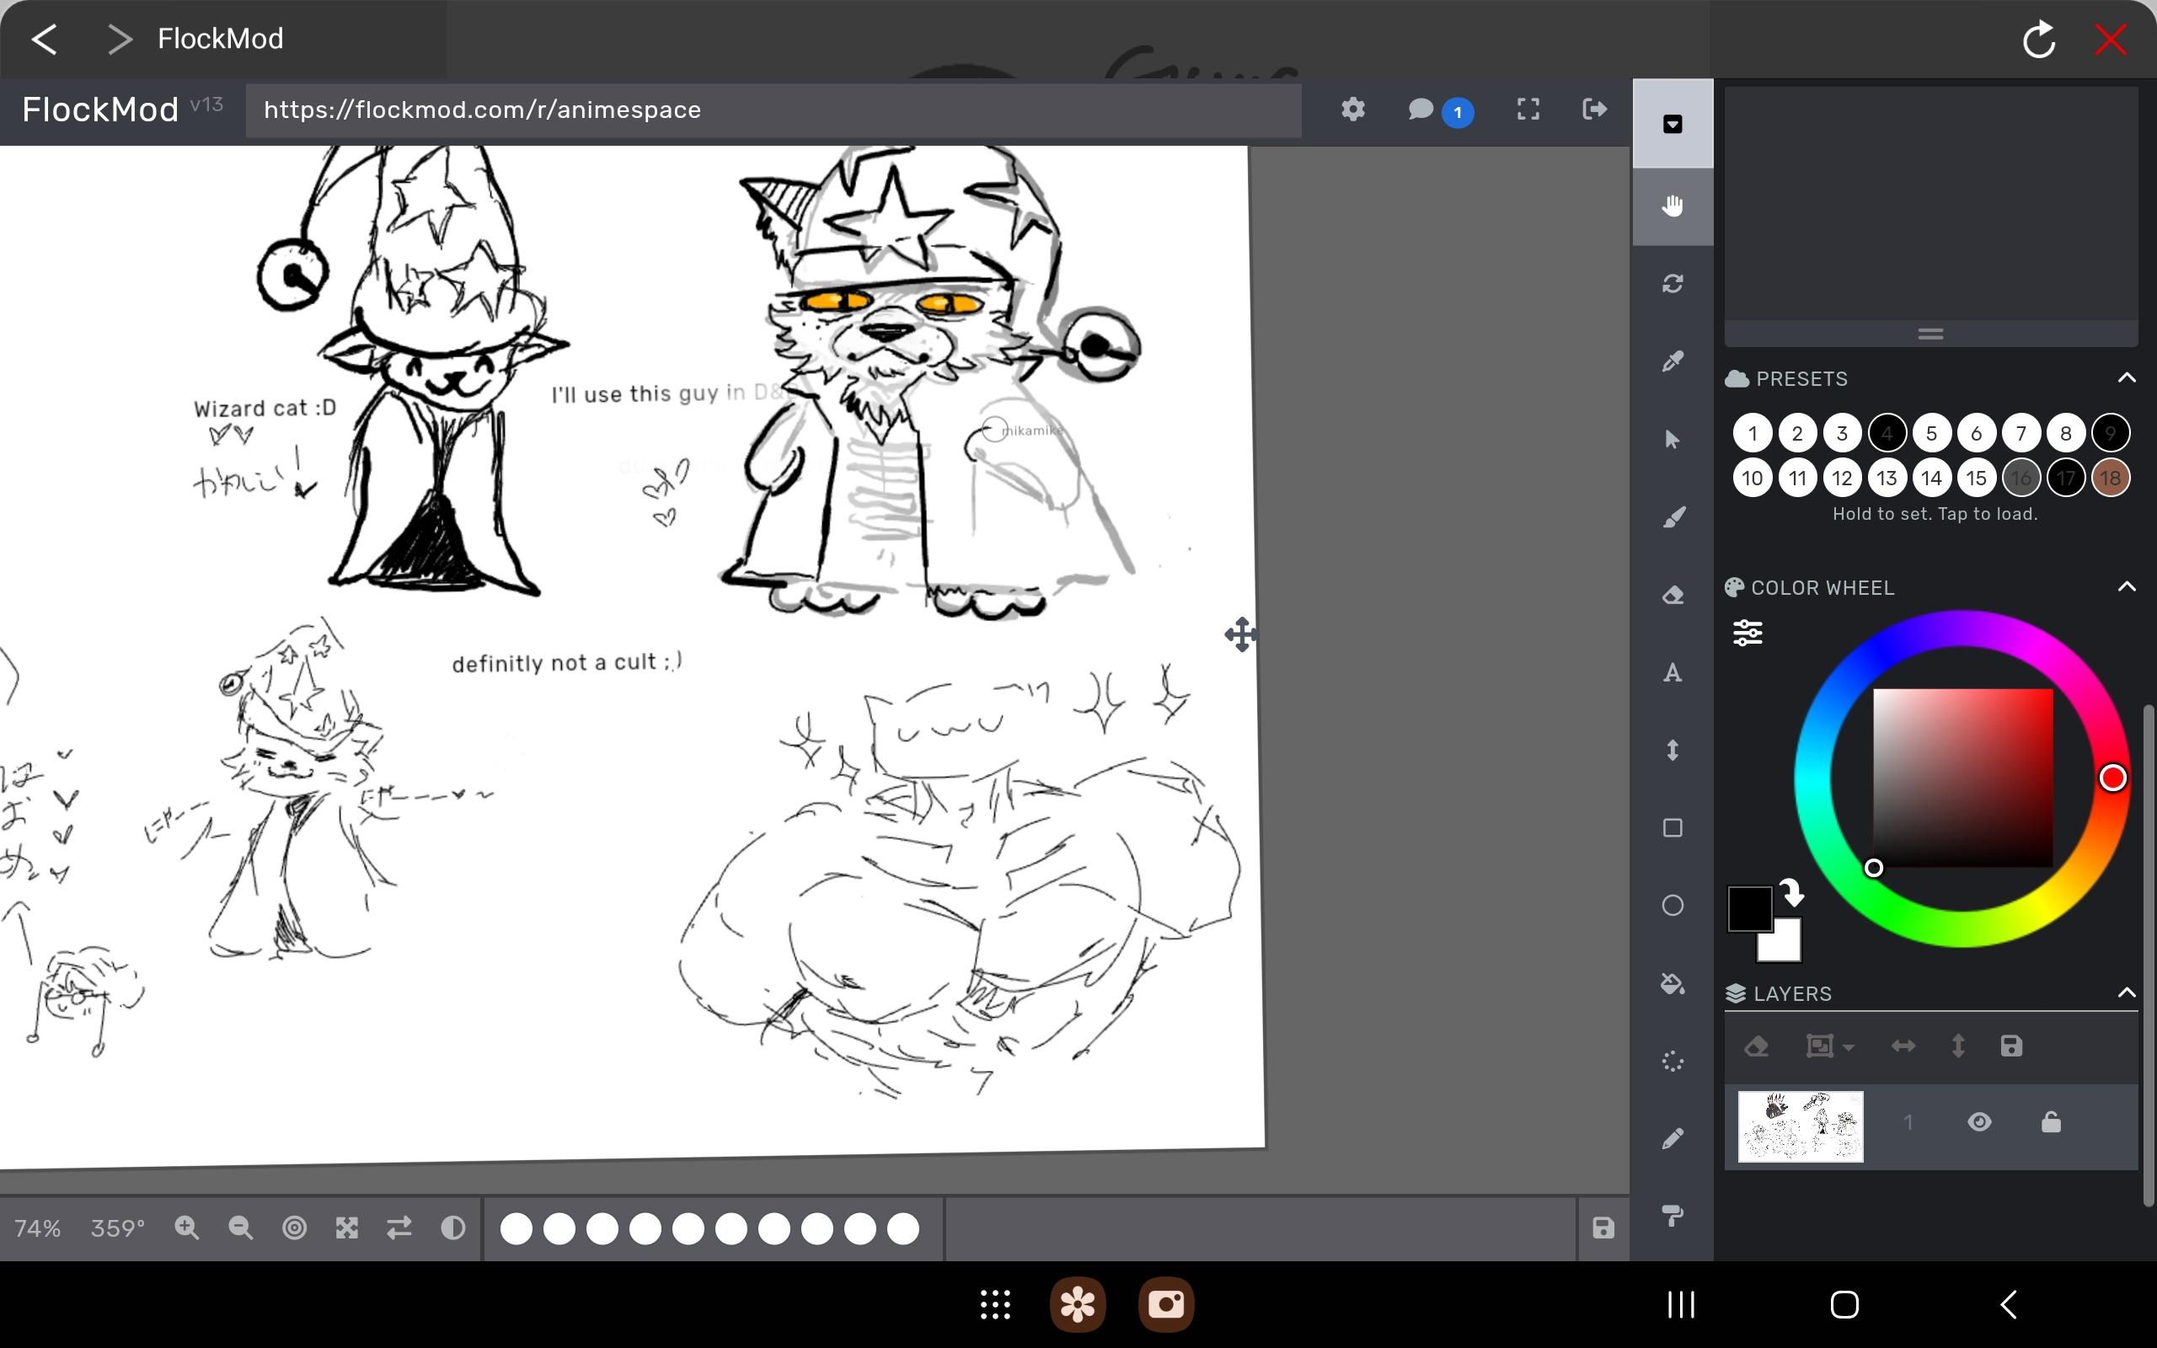Click the room URL field

[x=773, y=110]
